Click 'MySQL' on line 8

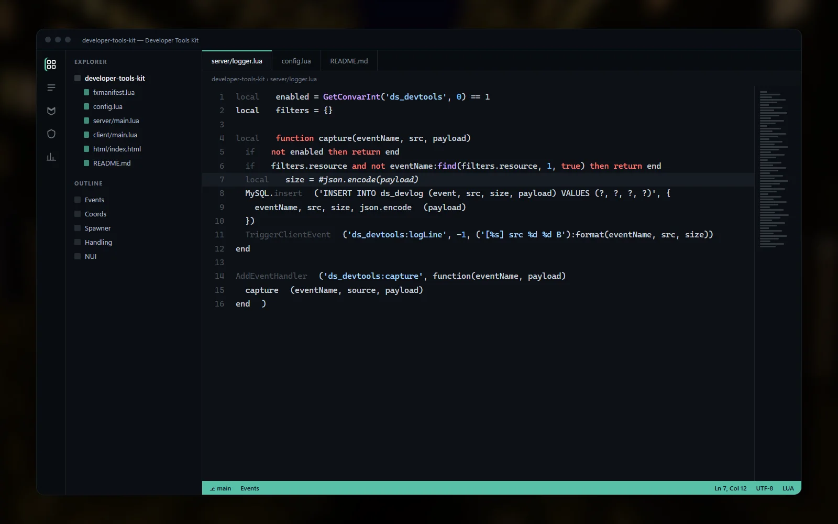pos(257,193)
